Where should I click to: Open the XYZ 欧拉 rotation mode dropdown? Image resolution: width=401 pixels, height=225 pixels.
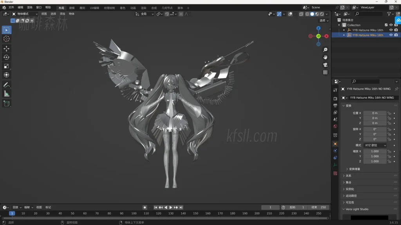(375, 145)
